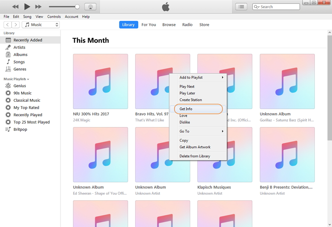332x227 pixels.
Task: Select Delete from Library
Action: pyautogui.click(x=195, y=156)
